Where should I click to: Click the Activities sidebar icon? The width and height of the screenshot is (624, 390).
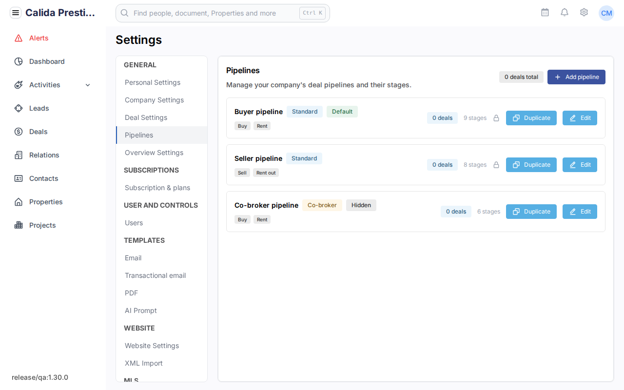click(19, 85)
